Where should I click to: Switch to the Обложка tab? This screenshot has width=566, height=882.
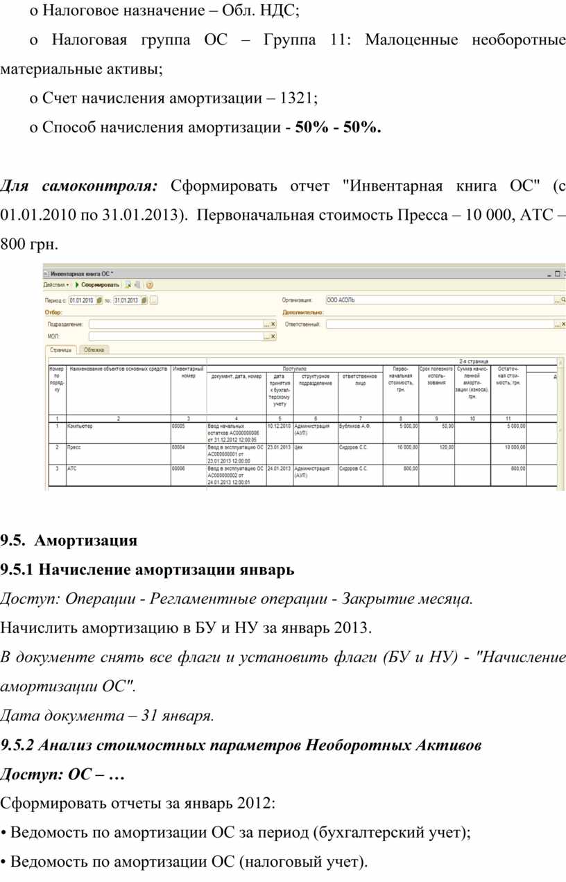click(x=94, y=350)
